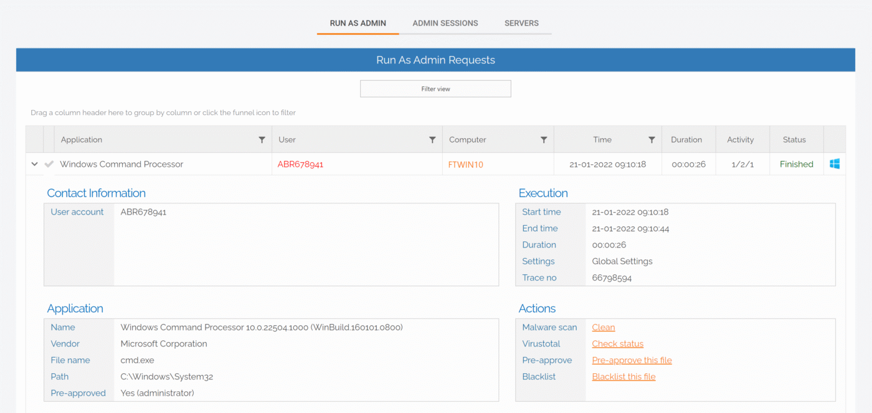
Task: Open computer FTWIN10 link
Action: click(x=465, y=165)
